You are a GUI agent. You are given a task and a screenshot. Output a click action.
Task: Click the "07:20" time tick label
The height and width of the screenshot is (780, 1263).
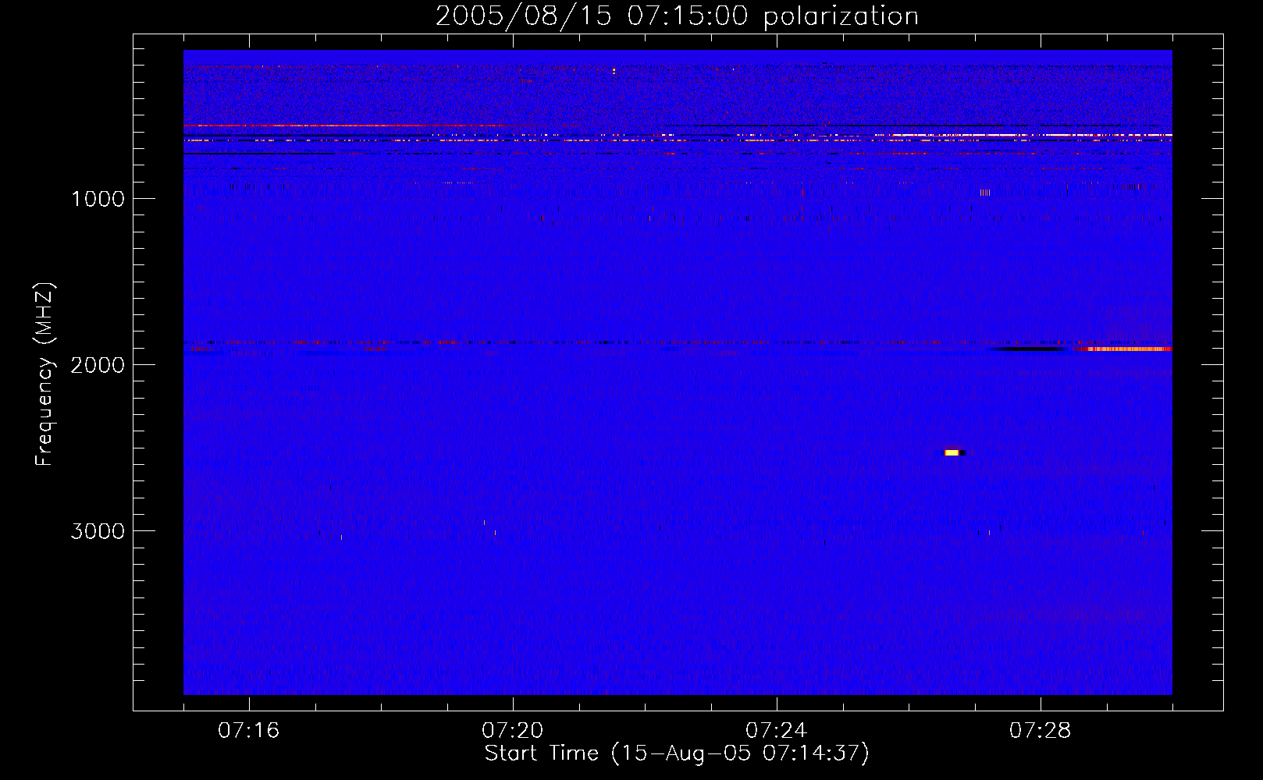(512, 731)
